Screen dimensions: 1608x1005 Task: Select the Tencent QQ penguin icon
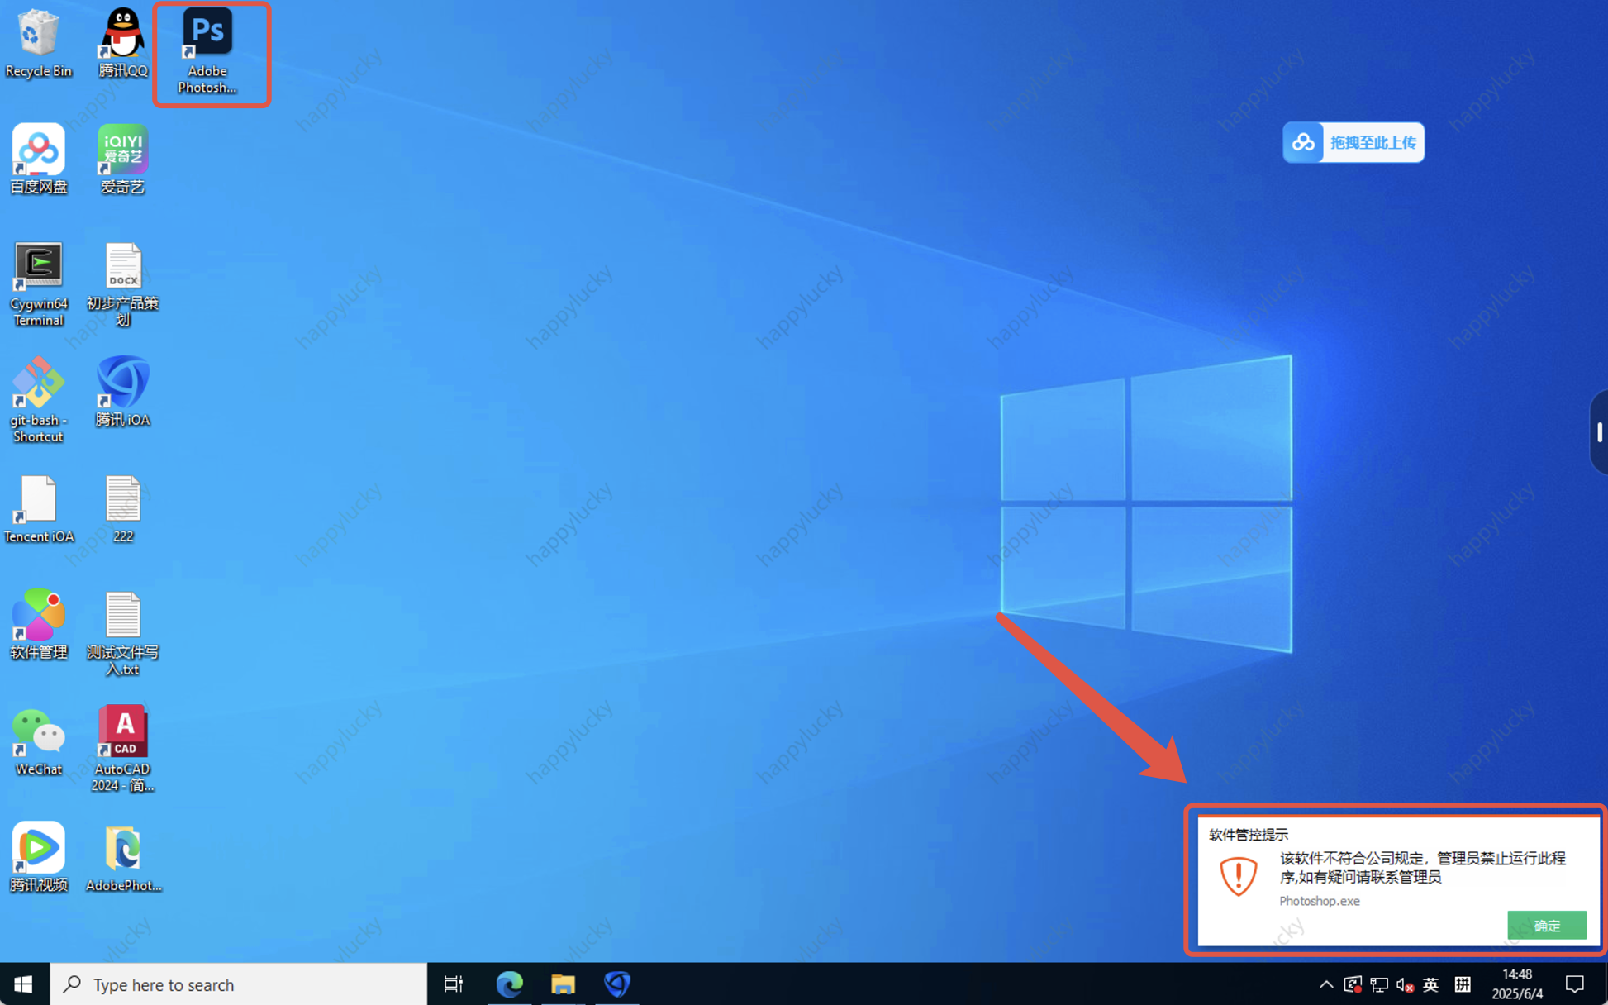tap(122, 33)
